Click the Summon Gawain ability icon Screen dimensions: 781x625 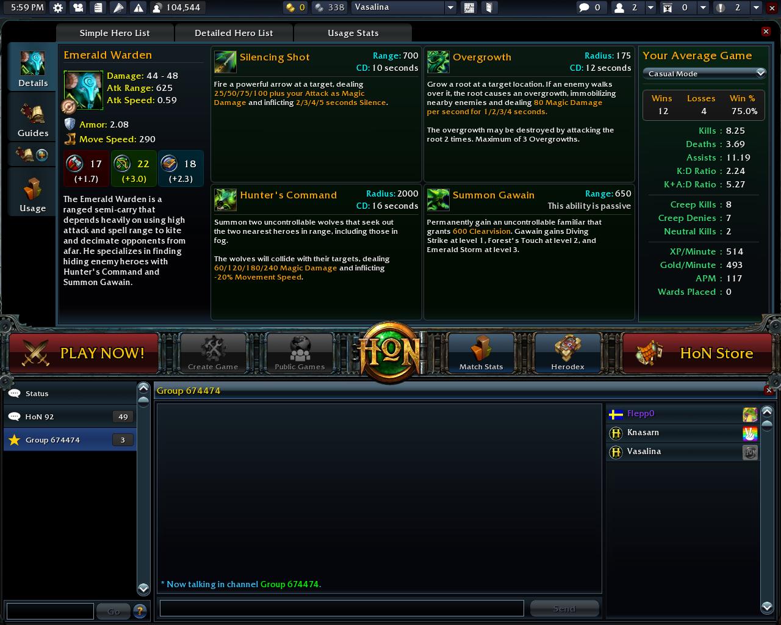(438, 200)
